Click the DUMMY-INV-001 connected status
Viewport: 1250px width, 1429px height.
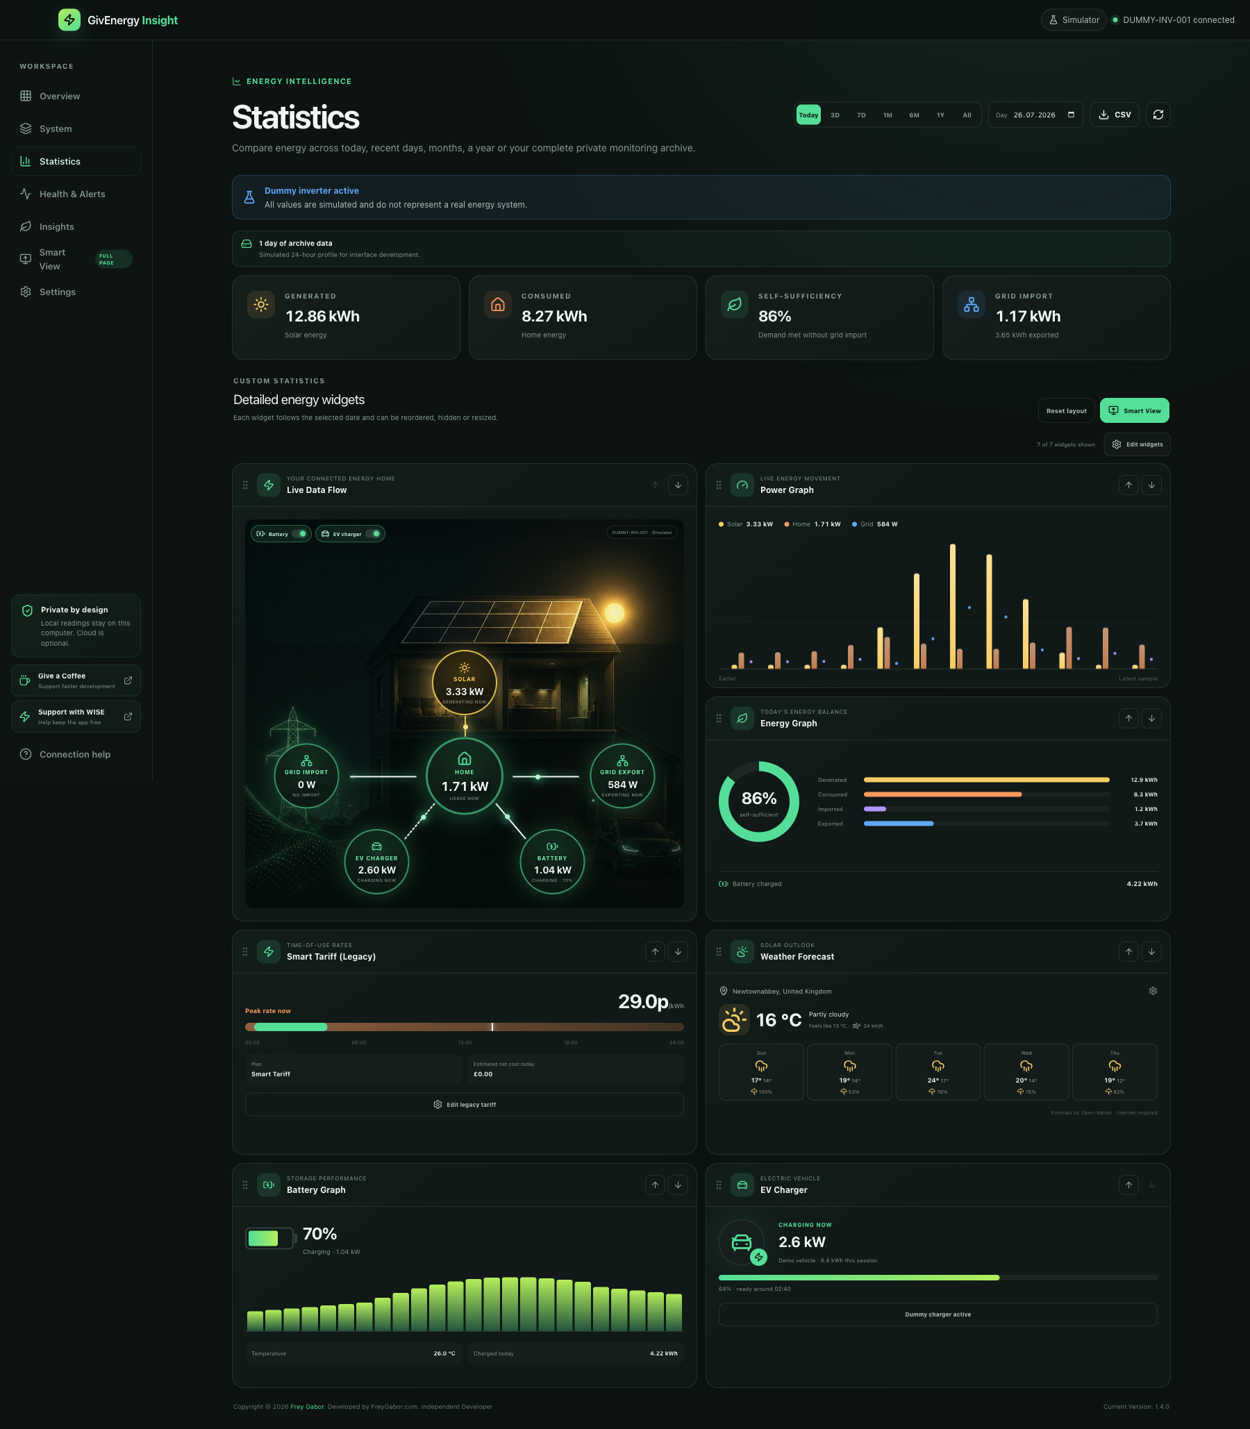1173,20
